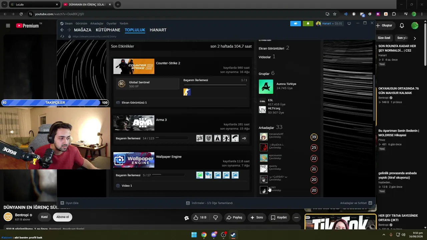Viewport: 427px width, 240px height.
Task: Click Wallpaper Engine game banner
Action: (134, 160)
